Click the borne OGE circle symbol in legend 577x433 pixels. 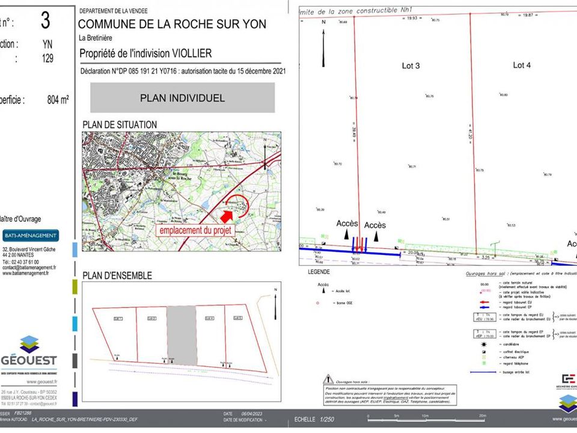pos(317,303)
